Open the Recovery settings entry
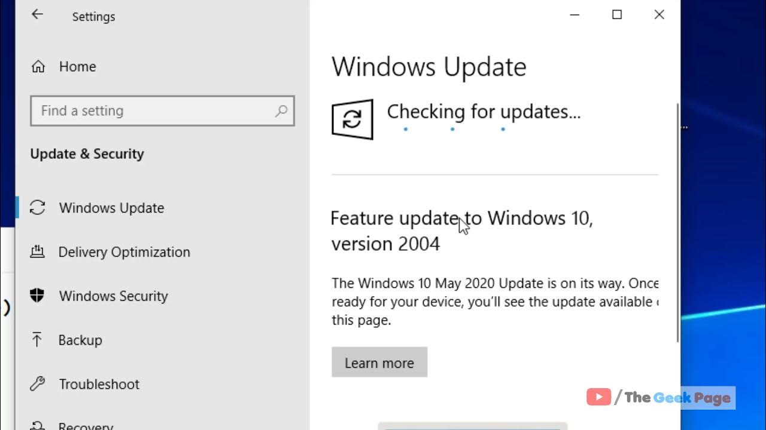Screen dimensions: 766x430 86,426
